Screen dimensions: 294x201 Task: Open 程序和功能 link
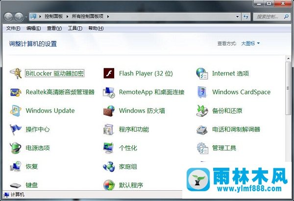(x=134, y=129)
